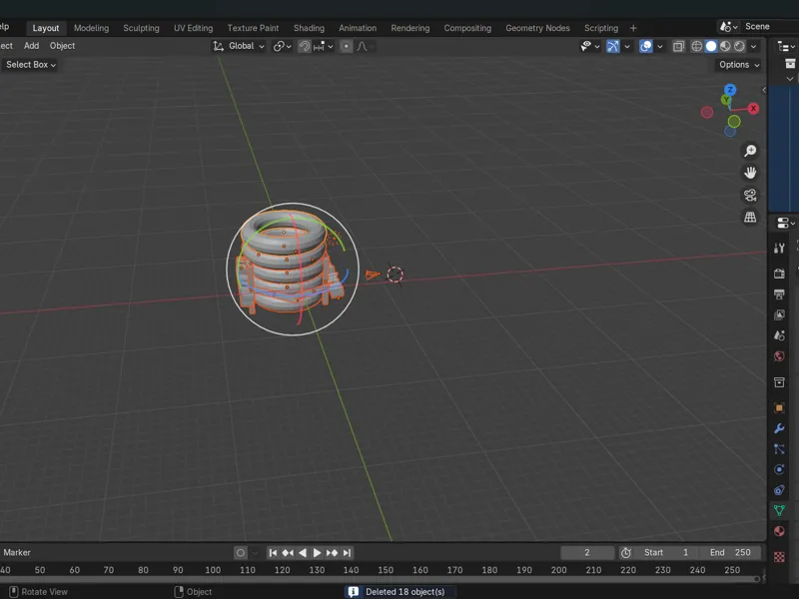Toggle proportional editing
Screen dimensions: 799x599
pos(346,46)
